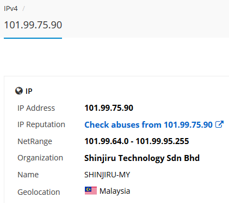Click the IP Address label
The height and width of the screenshot is (203, 229).
point(36,108)
